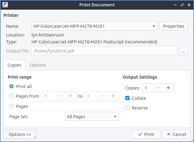Click the custom Pages text field
The height and width of the screenshot is (142, 194).
[74, 106]
